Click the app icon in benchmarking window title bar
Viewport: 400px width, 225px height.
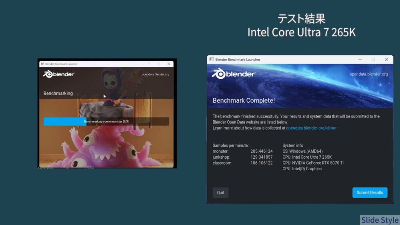click(42, 64)
